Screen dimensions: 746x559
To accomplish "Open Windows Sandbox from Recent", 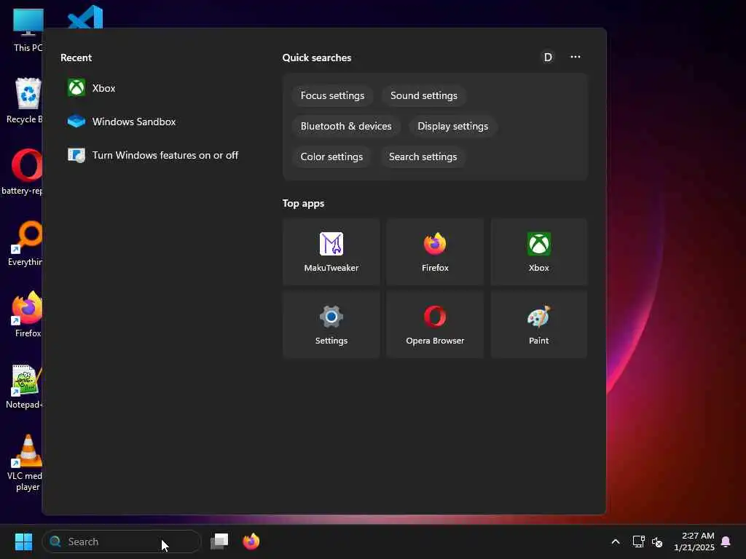I will (122, 122).
